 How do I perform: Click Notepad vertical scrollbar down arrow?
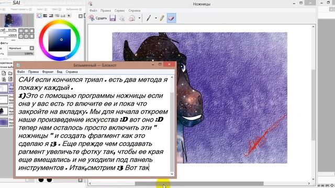tap(172, 174)
